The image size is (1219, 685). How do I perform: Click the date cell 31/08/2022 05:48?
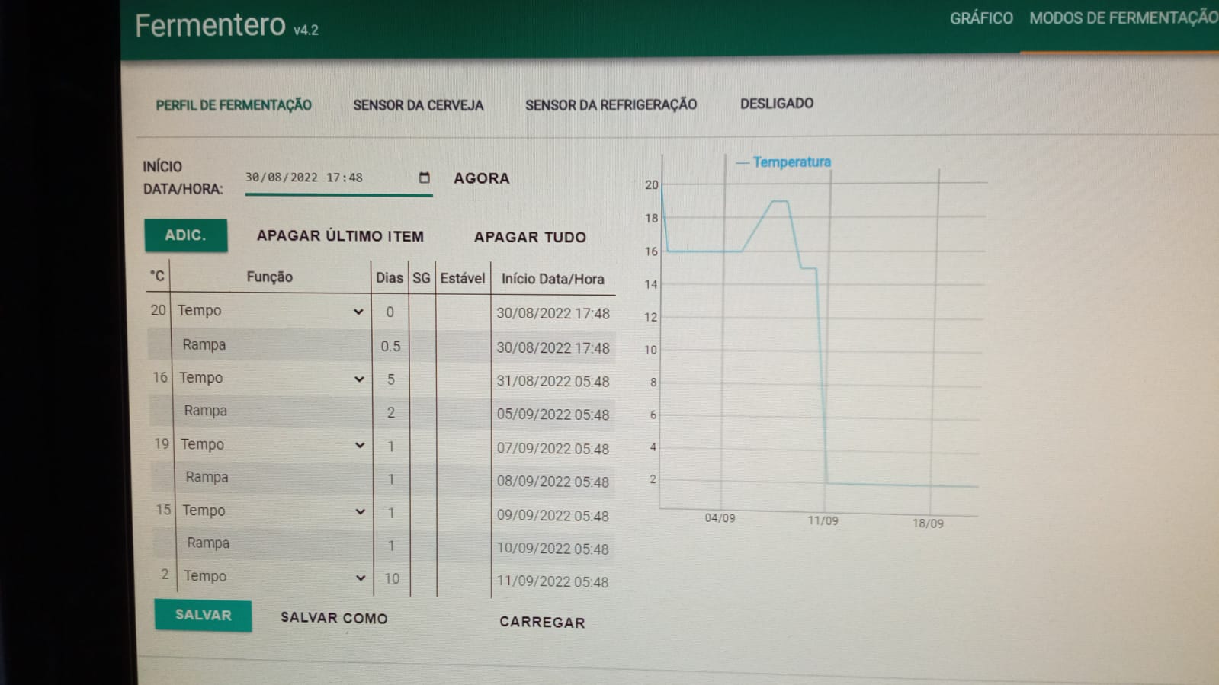coord(553,381)
